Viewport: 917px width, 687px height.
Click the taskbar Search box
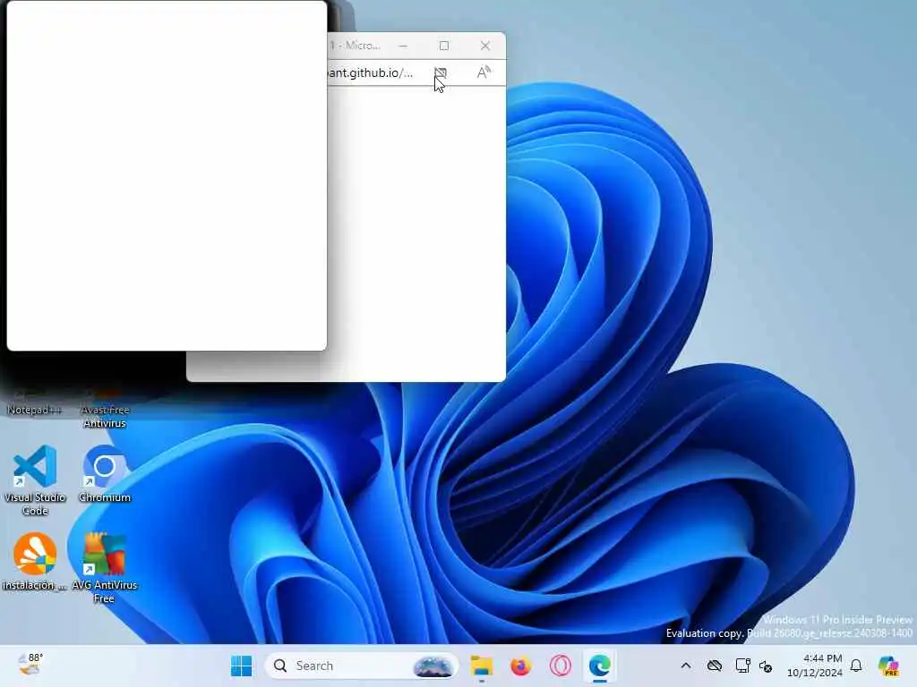[362, 666]
